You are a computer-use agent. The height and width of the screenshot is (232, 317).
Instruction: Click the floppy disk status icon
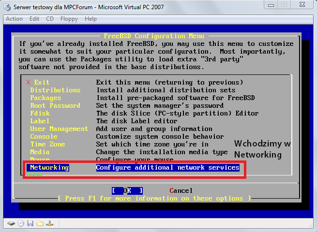30,223
